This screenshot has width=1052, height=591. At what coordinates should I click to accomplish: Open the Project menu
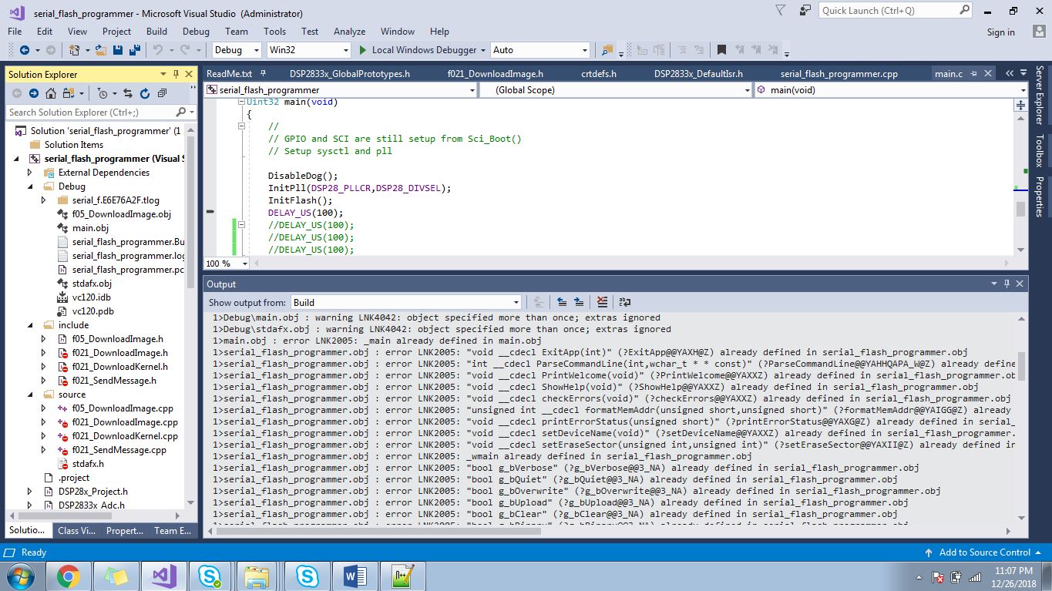pos(116,32)
